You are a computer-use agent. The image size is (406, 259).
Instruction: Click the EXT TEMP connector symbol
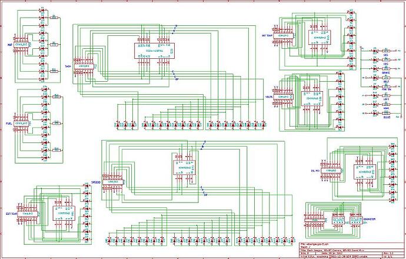point(28,214)
